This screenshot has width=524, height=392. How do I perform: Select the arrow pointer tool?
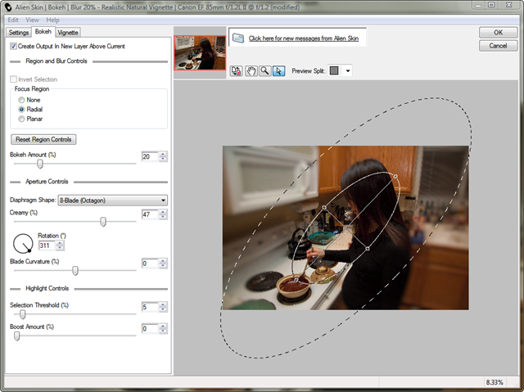coord(278,71)
